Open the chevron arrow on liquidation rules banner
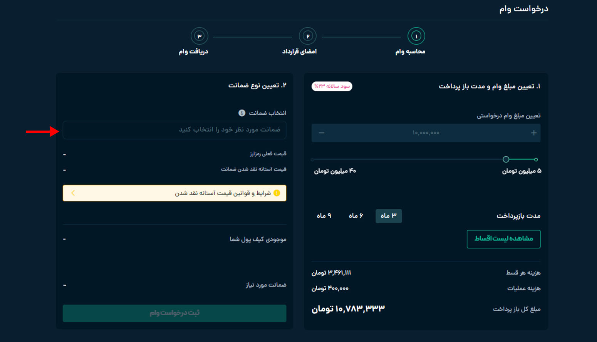This screenshot has height=342, width=597. click(73, 193)
